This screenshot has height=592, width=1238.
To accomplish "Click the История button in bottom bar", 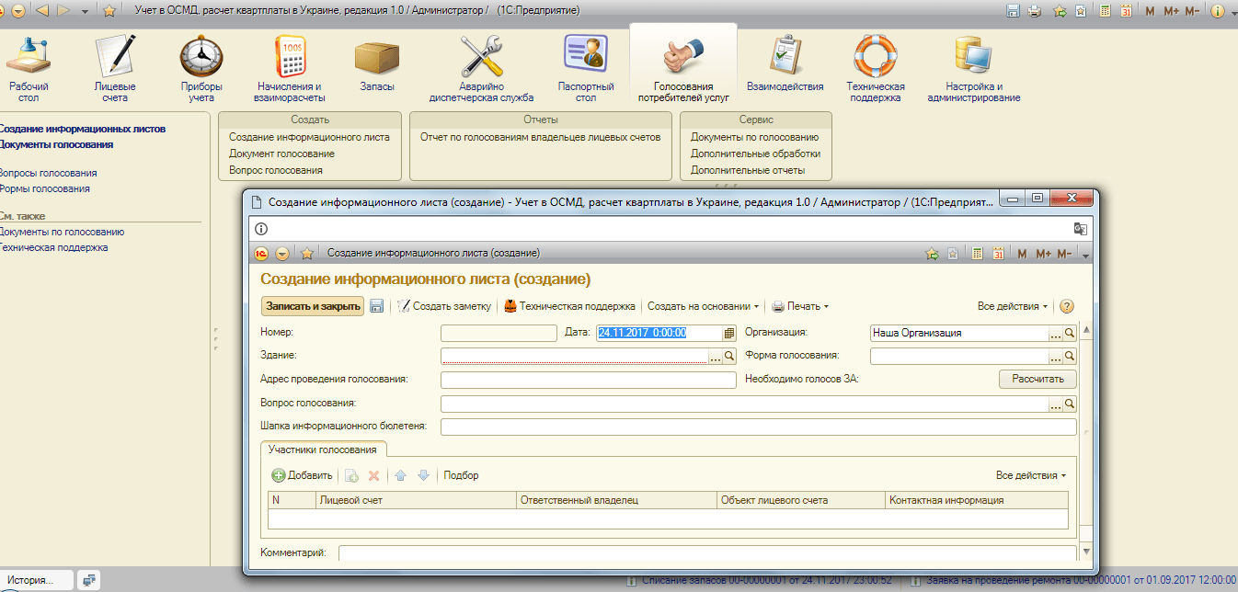I will tap(37, 580).
